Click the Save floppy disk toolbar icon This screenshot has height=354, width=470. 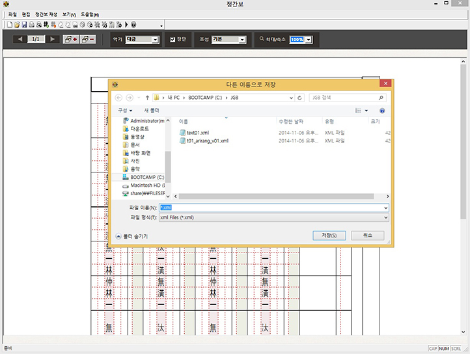tap(24, 25)
